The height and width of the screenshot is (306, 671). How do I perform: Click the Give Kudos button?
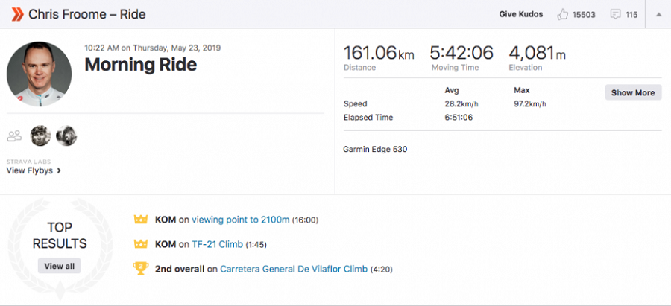[x=521, y=15]
